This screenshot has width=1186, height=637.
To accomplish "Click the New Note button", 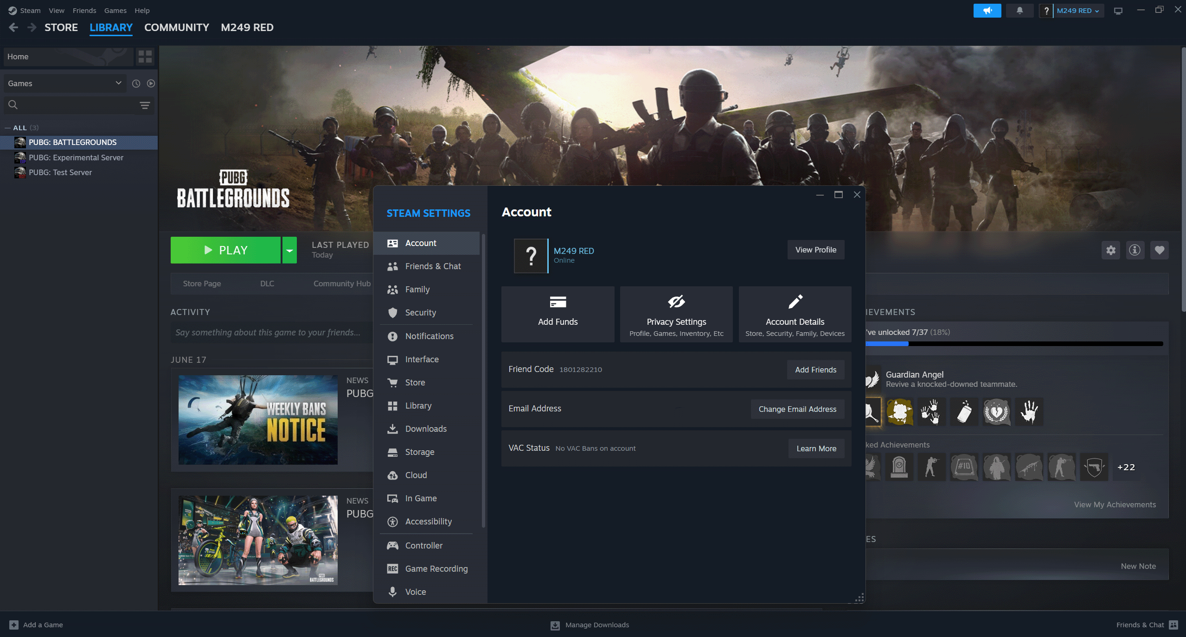I will (x=1138, y=566).
